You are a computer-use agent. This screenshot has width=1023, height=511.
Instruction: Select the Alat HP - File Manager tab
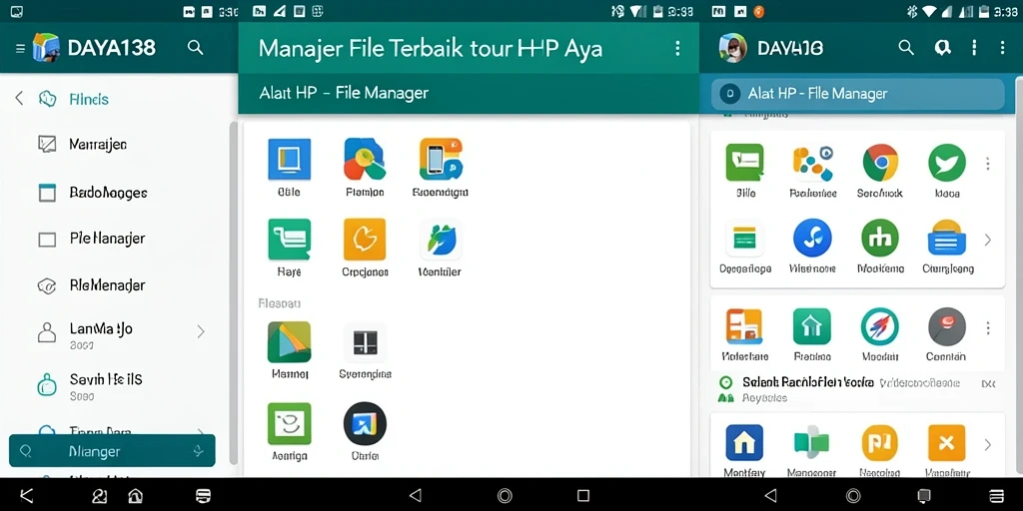pos(344,93)
